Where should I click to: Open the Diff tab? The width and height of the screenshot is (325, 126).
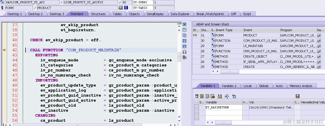pyautogui.click(x=234, y=14)
